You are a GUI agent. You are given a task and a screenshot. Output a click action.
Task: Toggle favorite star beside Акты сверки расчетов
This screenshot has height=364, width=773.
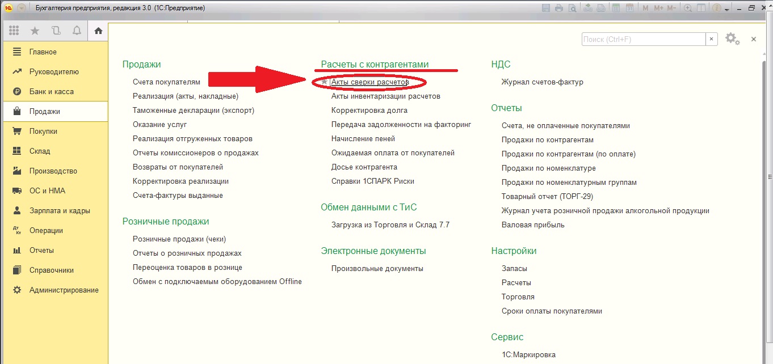(325, 82)
